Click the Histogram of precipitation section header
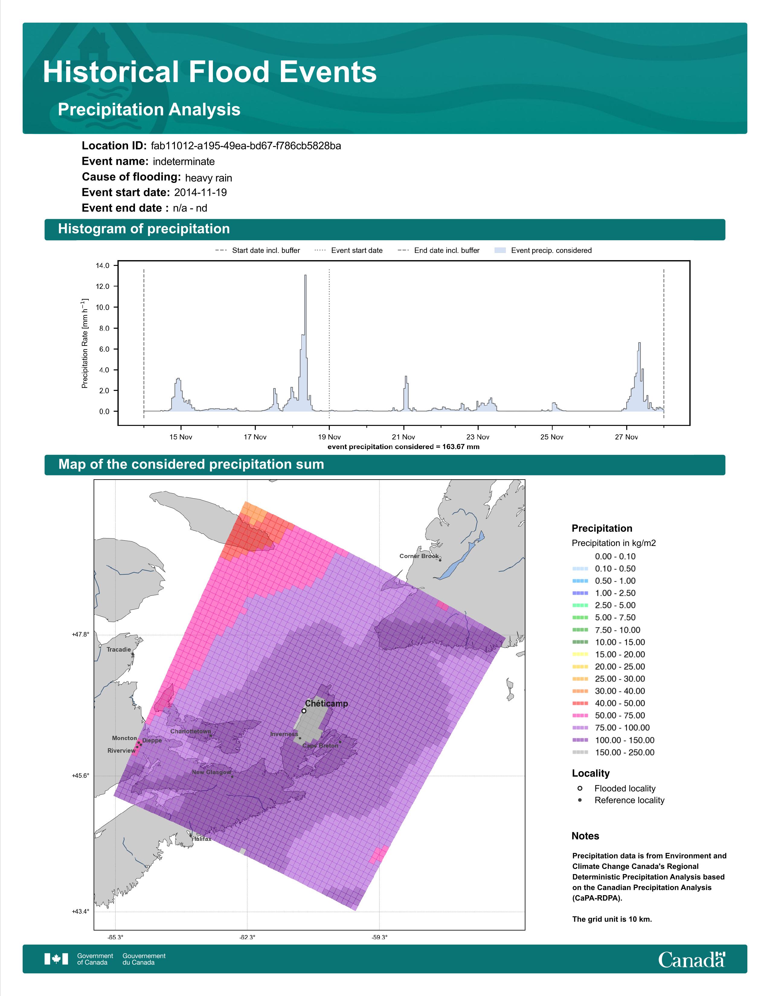 [x=144, y=229]
